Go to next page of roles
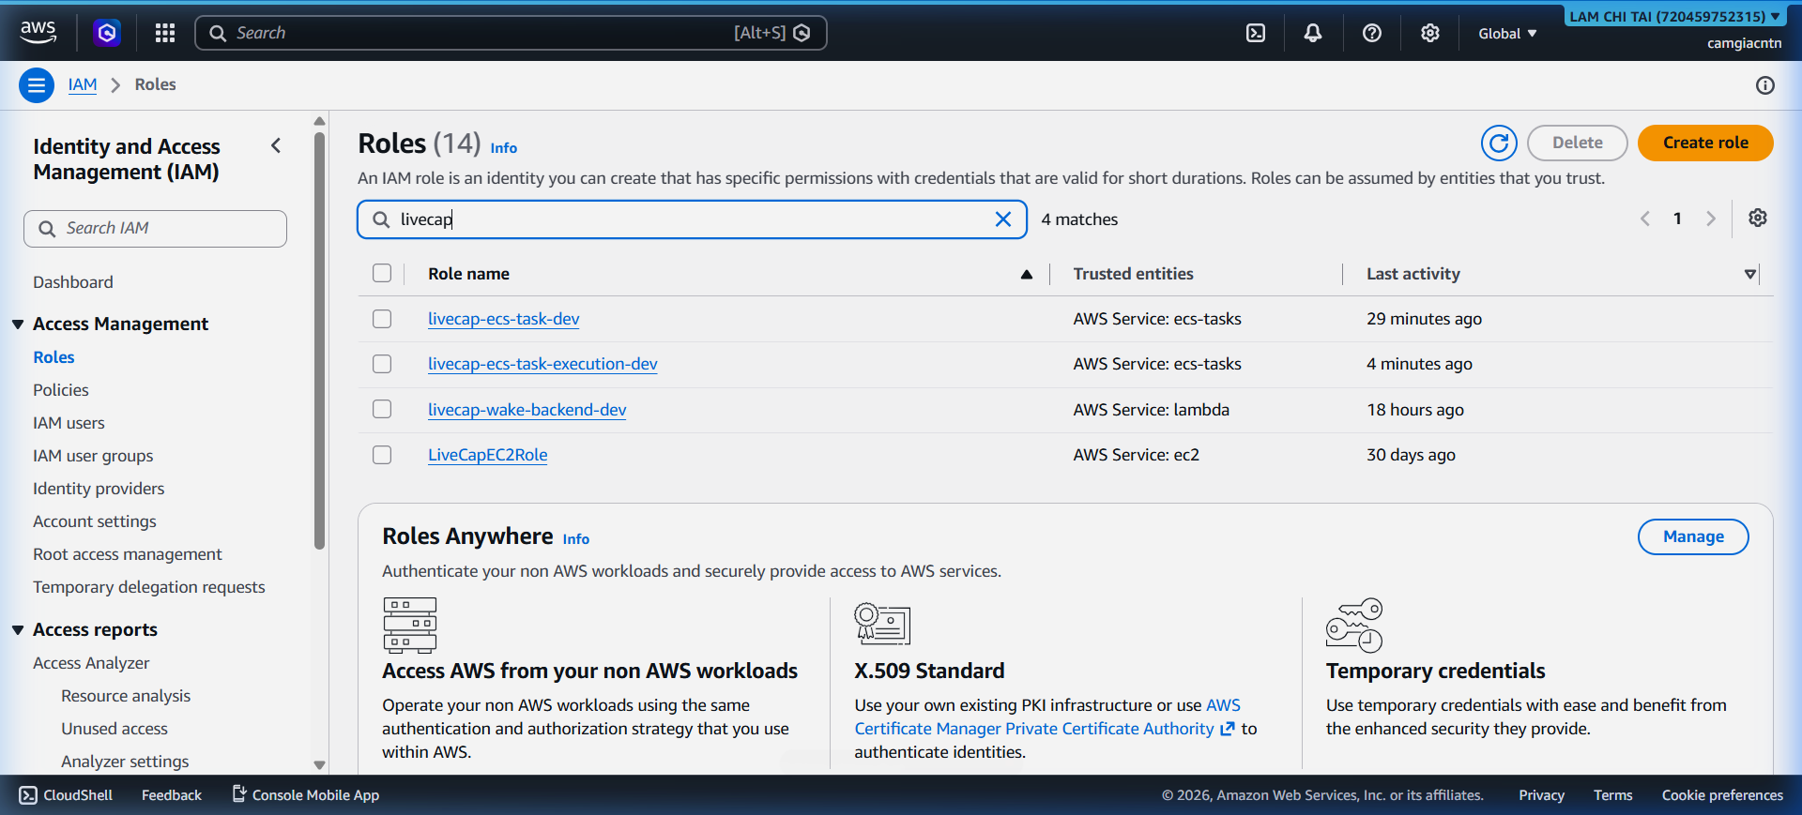Screen dimensions: 1802x815 coord(1711,219)
